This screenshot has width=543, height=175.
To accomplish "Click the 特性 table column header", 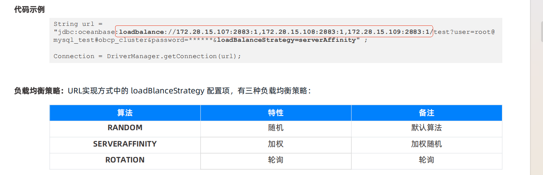I will pos(275,113).
